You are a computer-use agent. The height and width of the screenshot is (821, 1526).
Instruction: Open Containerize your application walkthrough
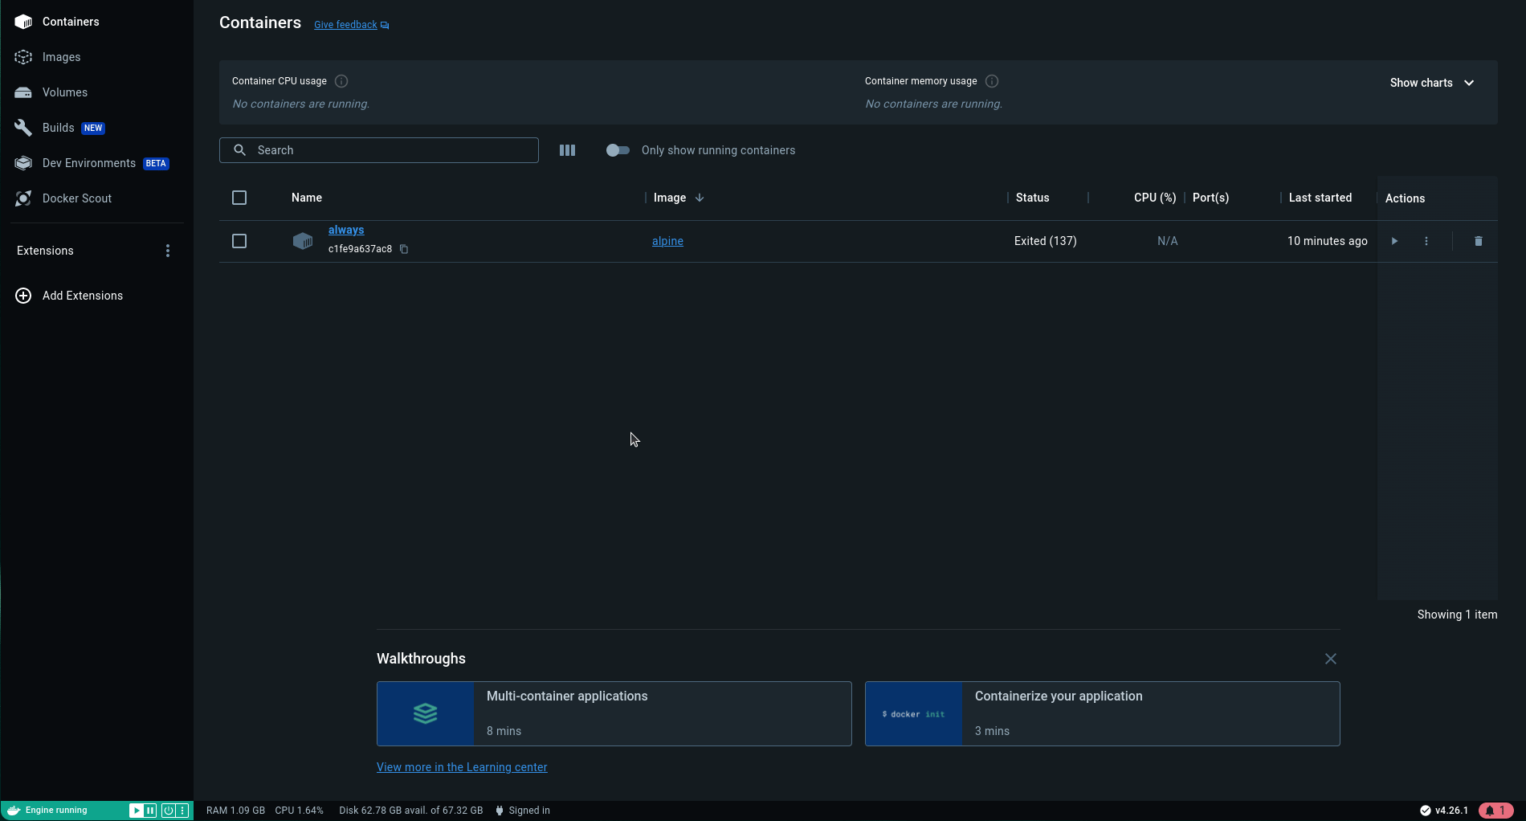[x=1103, y=714]
